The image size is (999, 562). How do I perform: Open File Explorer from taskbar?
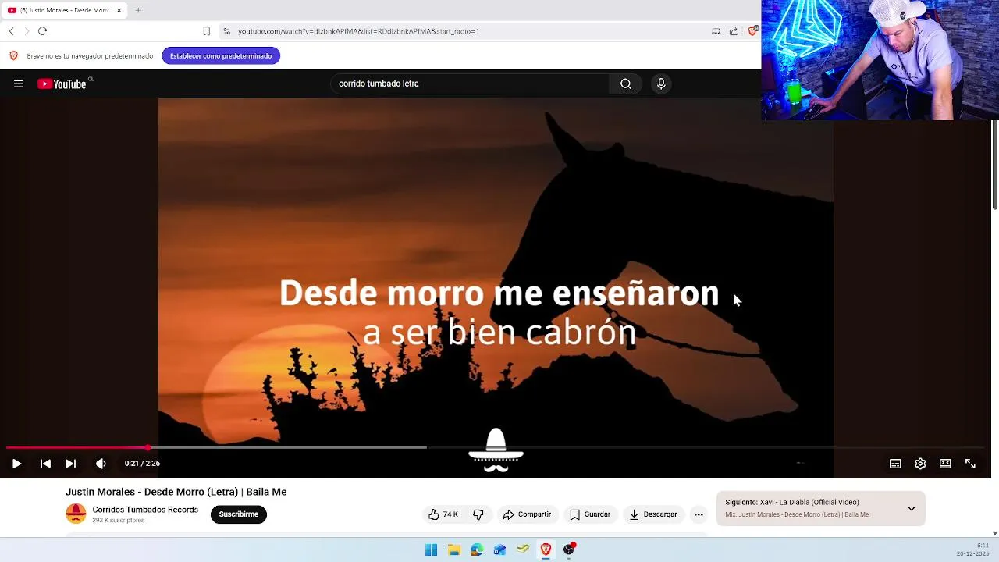coord(453,550)
